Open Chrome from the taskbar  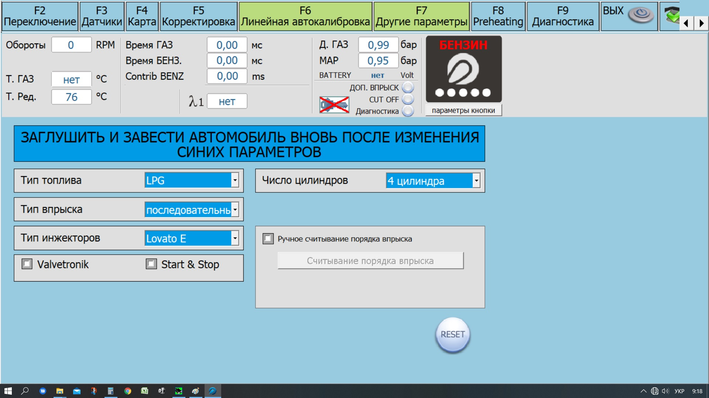coord(128,391)
